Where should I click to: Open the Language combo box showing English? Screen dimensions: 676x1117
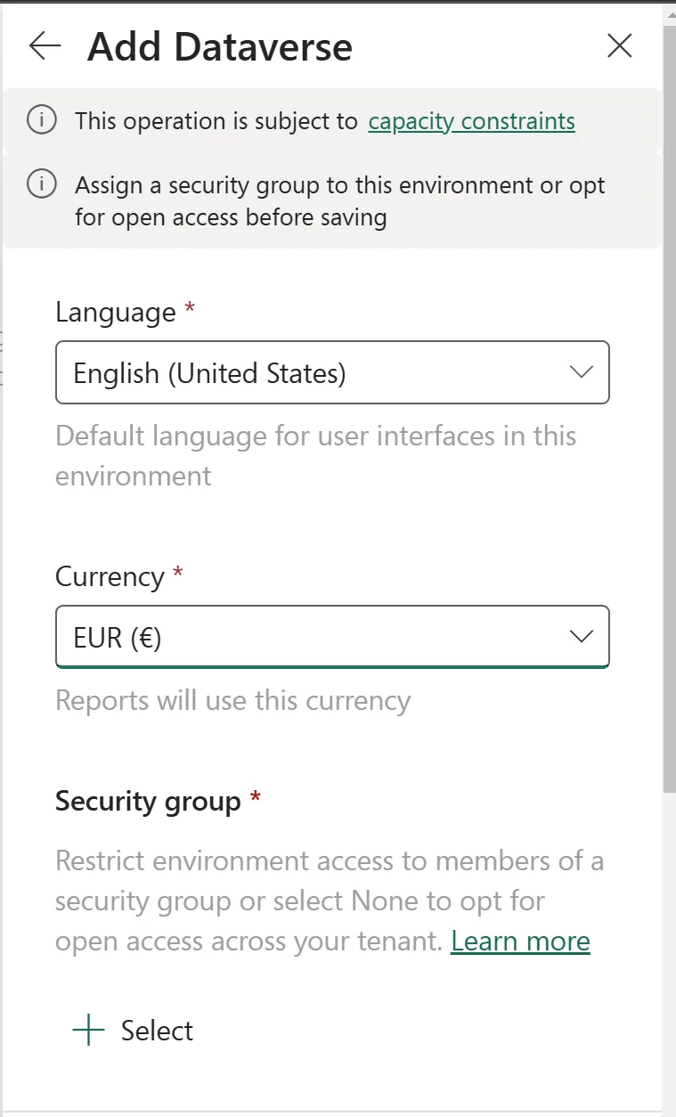(x=332, y=372)
